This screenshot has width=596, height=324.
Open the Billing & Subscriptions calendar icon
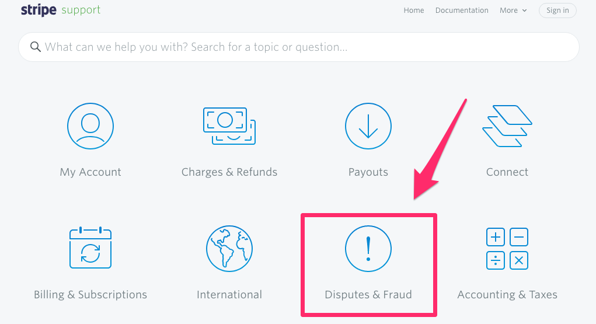[x=90, y=248]
